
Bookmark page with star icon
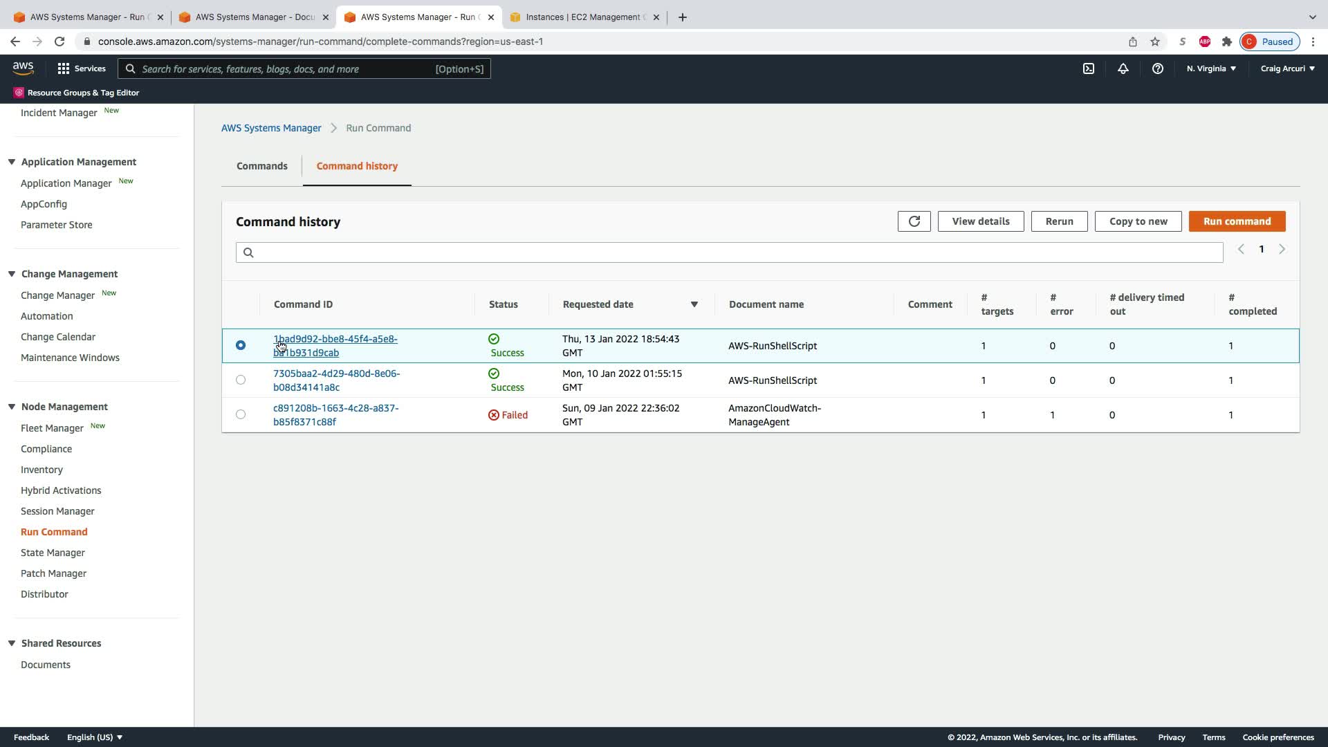click(1155, 41)
